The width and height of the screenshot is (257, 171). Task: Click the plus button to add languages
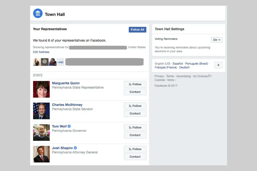218,65
